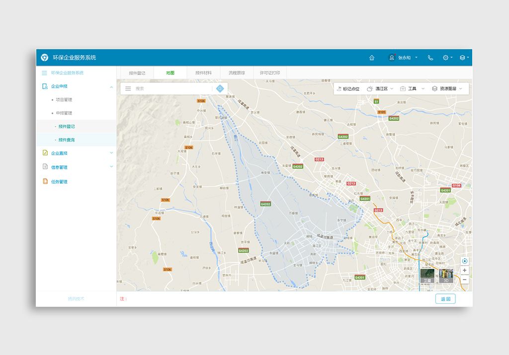Switch to the 流程跟踪 tab
This screenshot has height=355, width=509.
[237, 73]
